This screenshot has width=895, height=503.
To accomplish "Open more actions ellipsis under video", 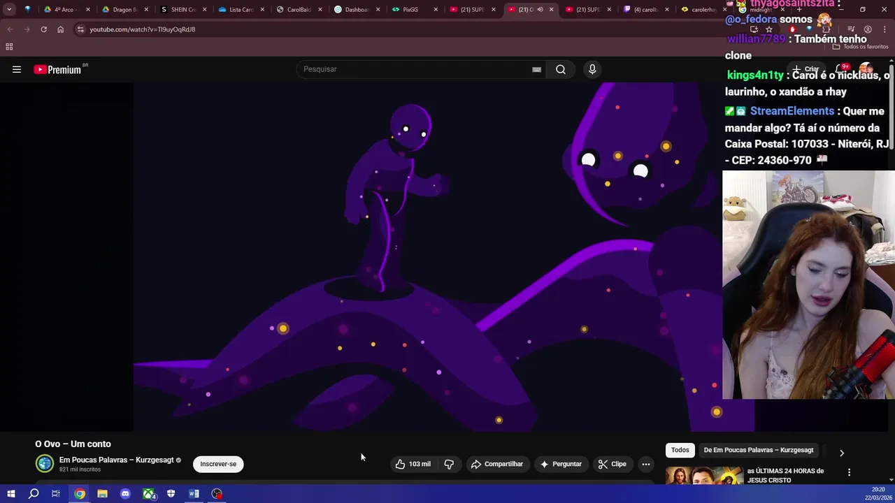I will (x=646, y=464).
